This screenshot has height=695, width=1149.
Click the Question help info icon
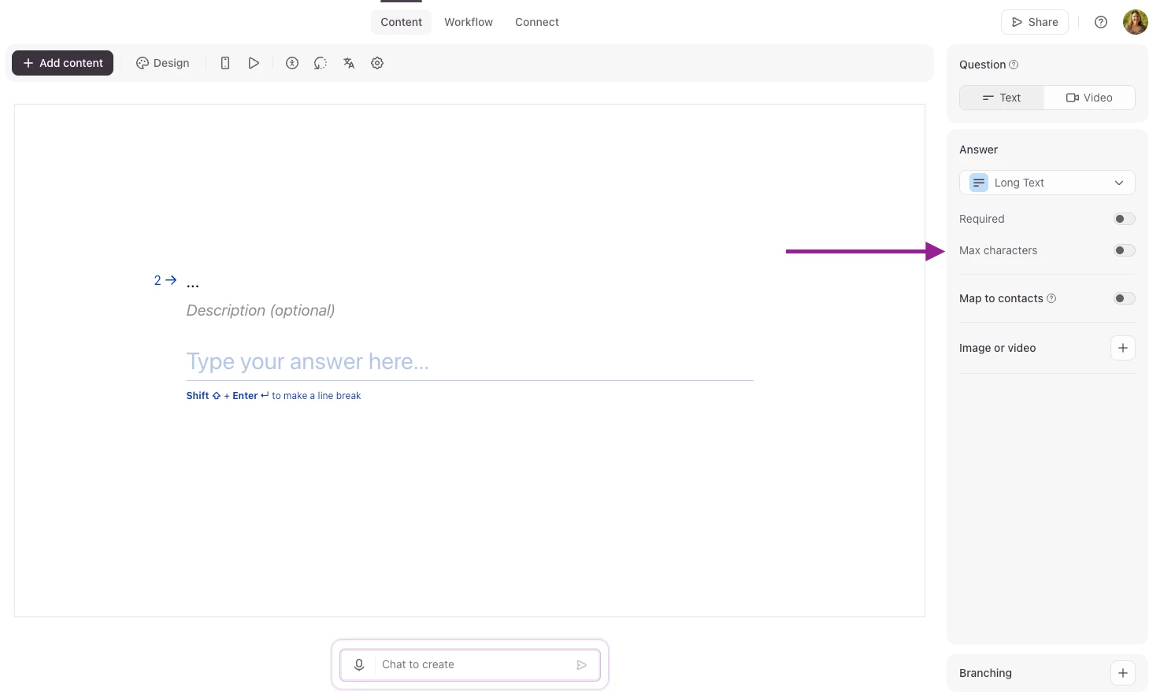tap(1014, 65)
